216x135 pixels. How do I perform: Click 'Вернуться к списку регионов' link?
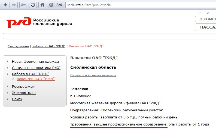(93, 75)
